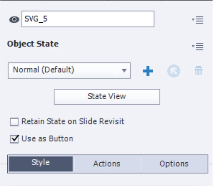
Task: Open State View
Action: (x=107, y=97)
